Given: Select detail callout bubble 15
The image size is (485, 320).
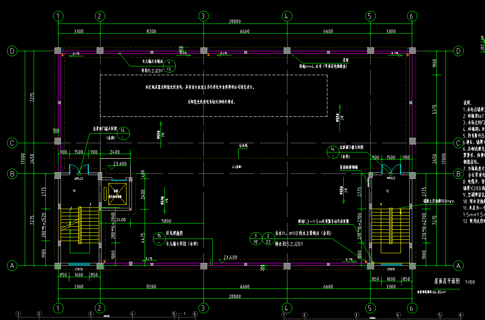Looking at the screenshot, I should click(x=159, y=239).
